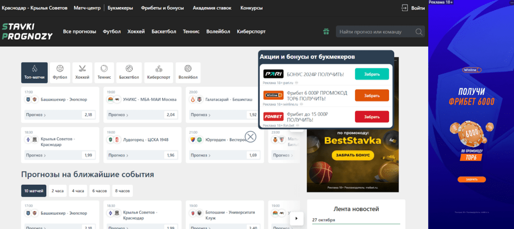Click the Galatasaray team crest icon
Image resolution: width=514 pixels, height=229 pixels.
[x=193, y=99]
